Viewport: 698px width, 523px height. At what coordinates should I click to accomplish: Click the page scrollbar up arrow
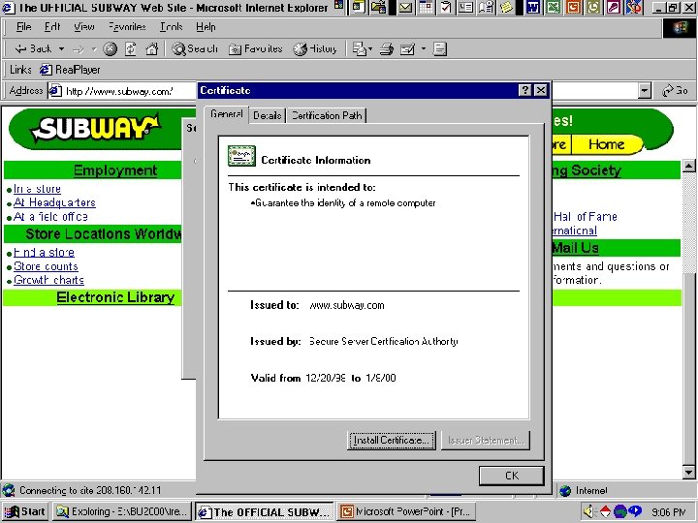tap(688, 167)
